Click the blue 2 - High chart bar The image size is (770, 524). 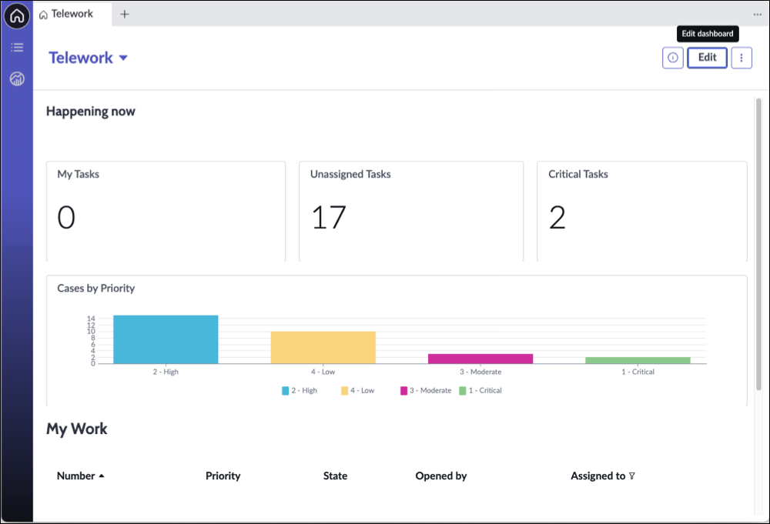(x=166, y=339)
